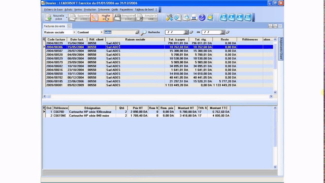Click the Désignation column header in details grid
This screenshot has height=183, width=325.
click(92, 108)
